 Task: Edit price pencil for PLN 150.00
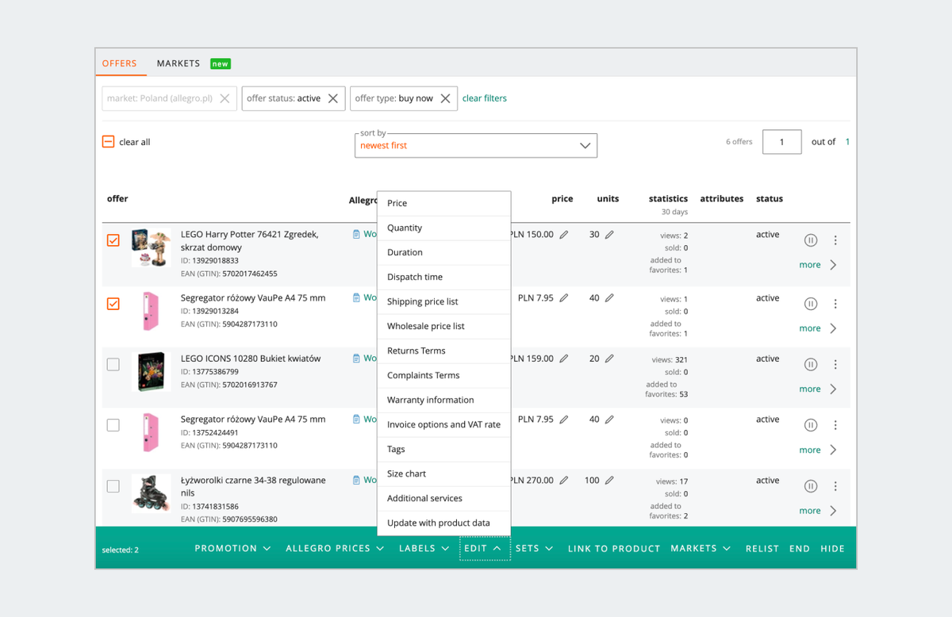point(564,235)
